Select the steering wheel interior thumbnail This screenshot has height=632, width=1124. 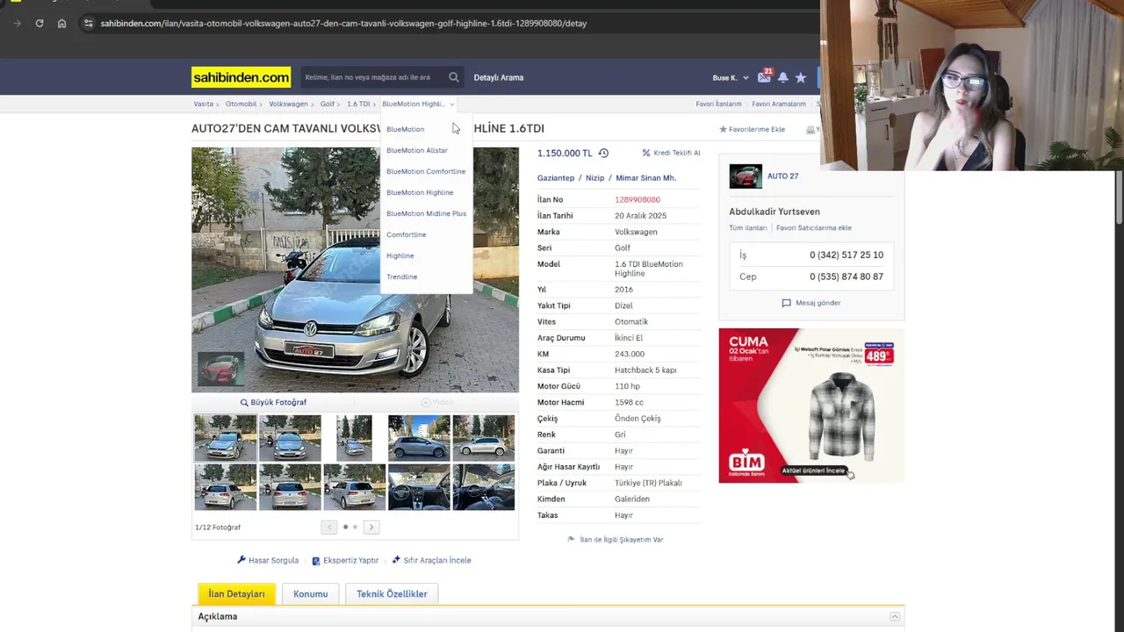[x=419, y=487]
